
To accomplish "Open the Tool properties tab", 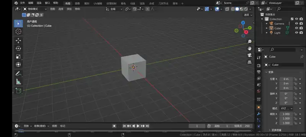I will [259, 57].
